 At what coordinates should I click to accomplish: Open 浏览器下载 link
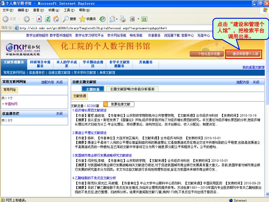172,36
